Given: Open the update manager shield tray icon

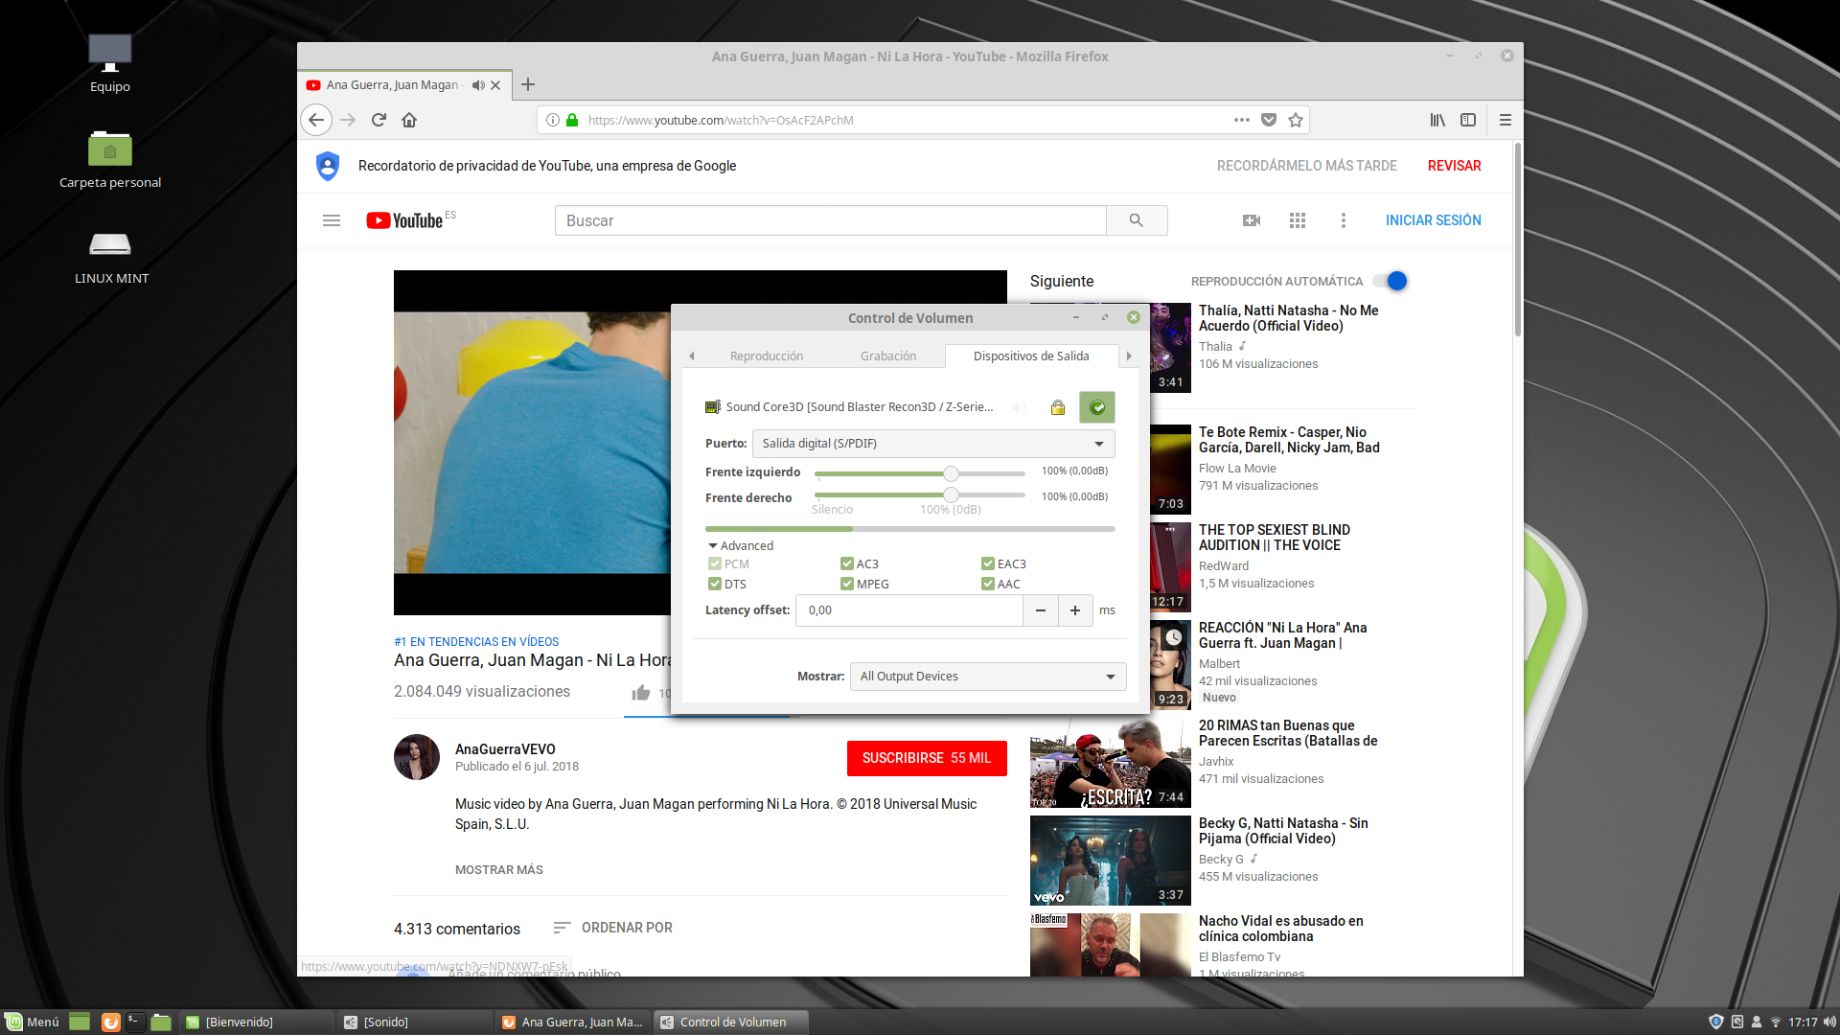Looking at the screenshot, I should pyautogui.click(x=1716, y=1022).
